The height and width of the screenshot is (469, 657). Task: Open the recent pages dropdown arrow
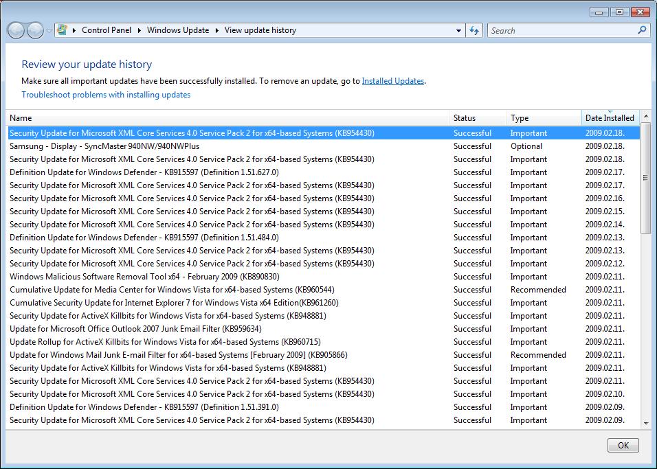49,31
